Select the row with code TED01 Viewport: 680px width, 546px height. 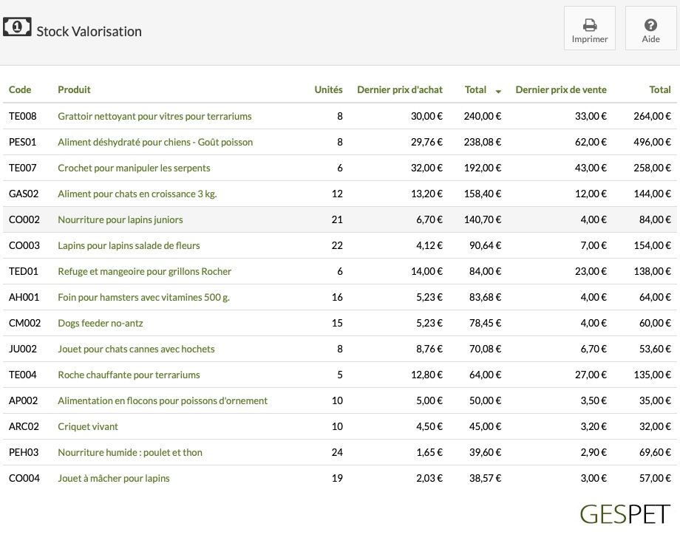pyautogui.click(x=339, y=271)
